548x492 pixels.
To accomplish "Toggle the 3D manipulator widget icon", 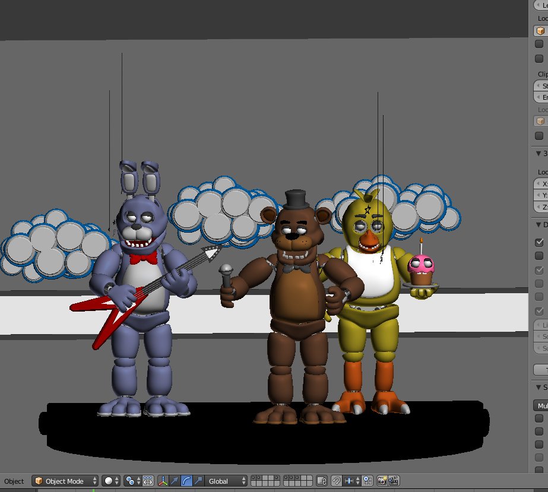I will (163, 481).
